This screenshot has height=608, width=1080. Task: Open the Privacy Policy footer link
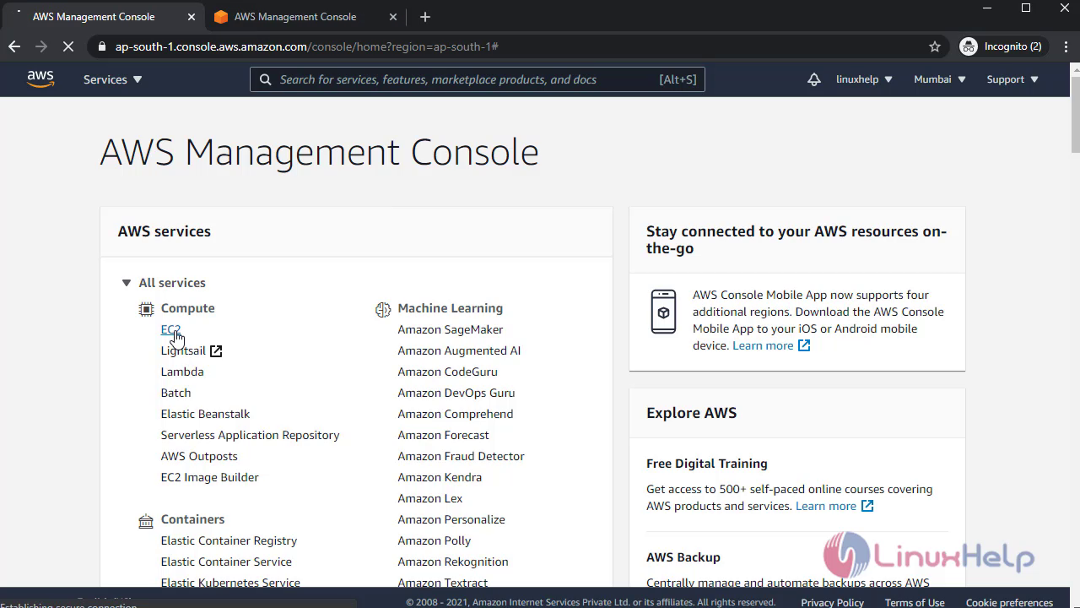click(x=832, y=603)
